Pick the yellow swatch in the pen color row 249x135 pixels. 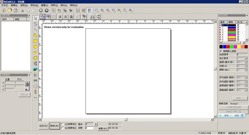pos(239,47)
